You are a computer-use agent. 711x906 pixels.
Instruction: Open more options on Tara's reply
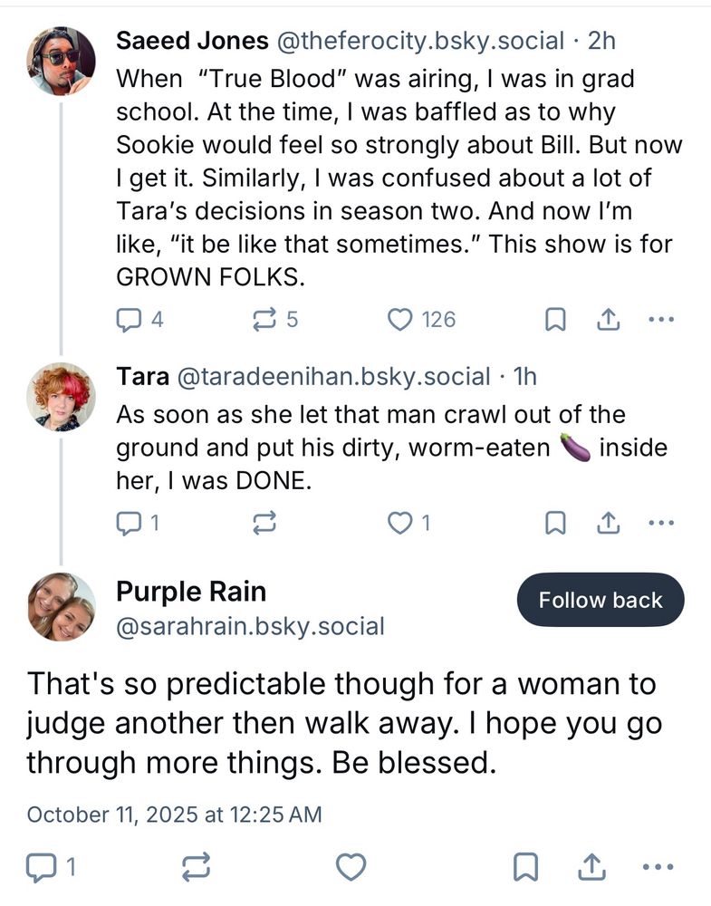tap(663, 522)
